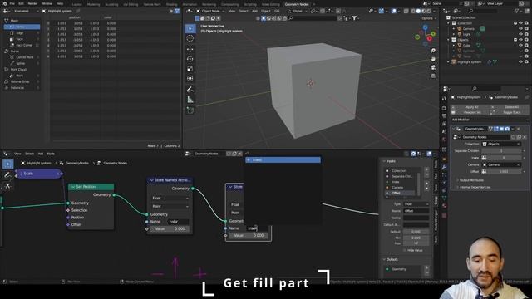Select the node editor Select Box tool

[7, 164]
